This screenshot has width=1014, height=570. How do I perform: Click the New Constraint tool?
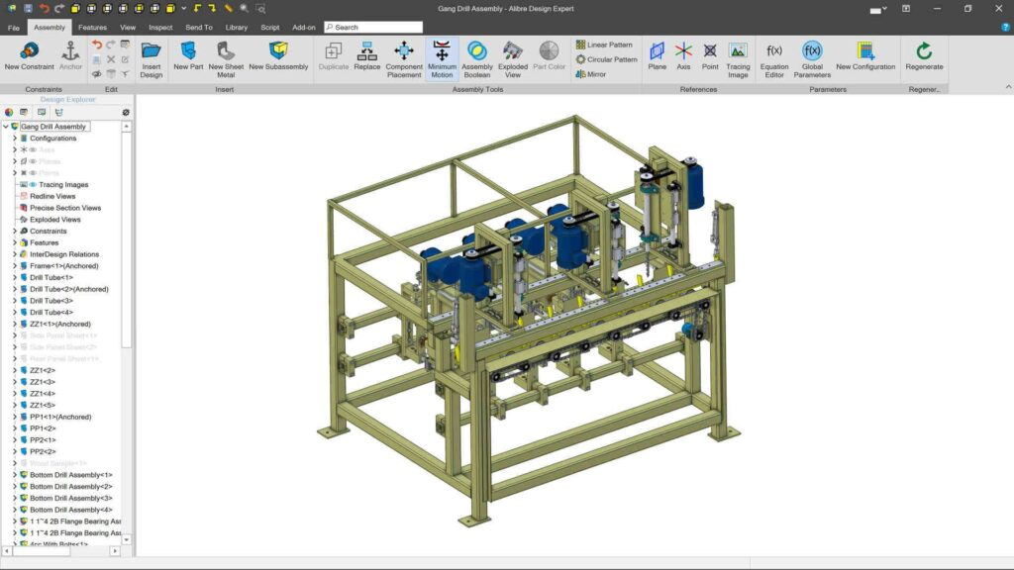point(29,56)
